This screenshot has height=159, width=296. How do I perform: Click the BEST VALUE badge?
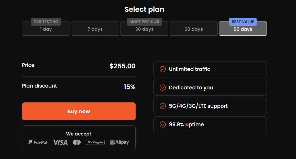click(x=243, y=22)
